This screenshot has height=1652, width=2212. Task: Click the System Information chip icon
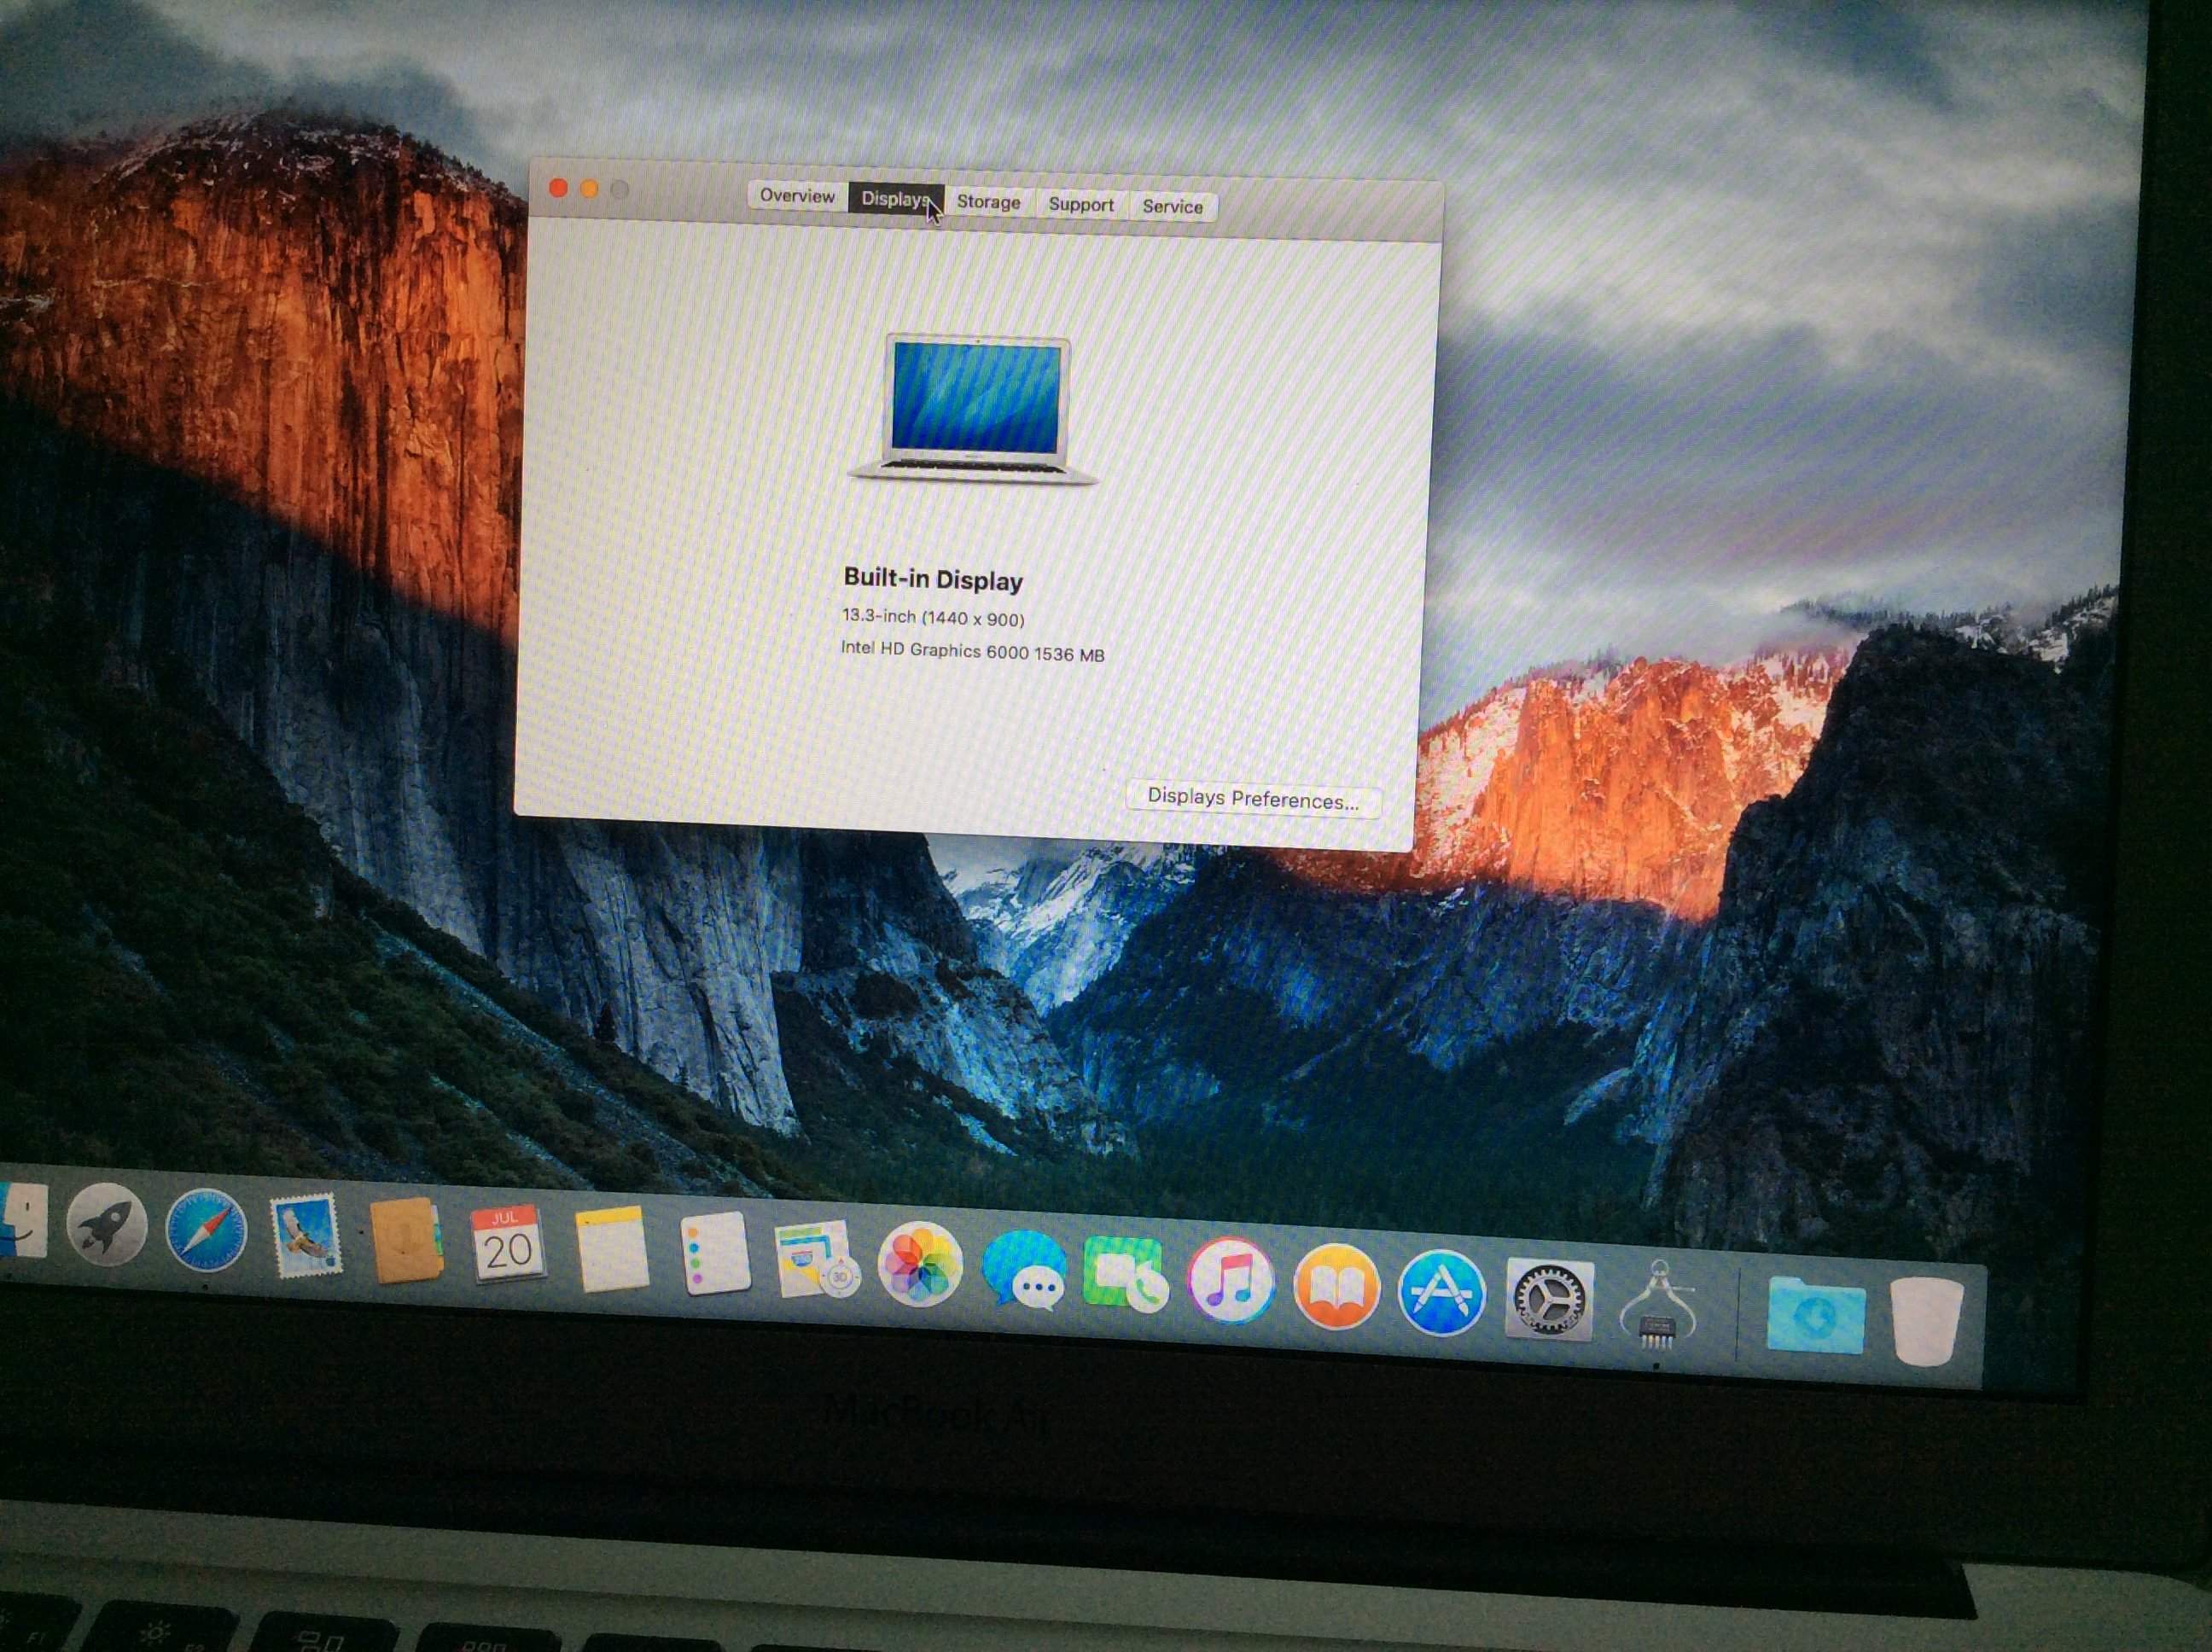[1657, 1305]
